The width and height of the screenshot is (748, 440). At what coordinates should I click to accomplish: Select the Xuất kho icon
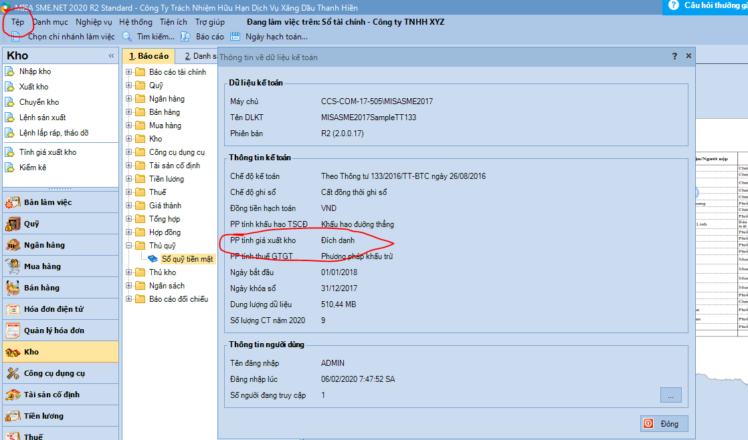(x=9, y=87)
